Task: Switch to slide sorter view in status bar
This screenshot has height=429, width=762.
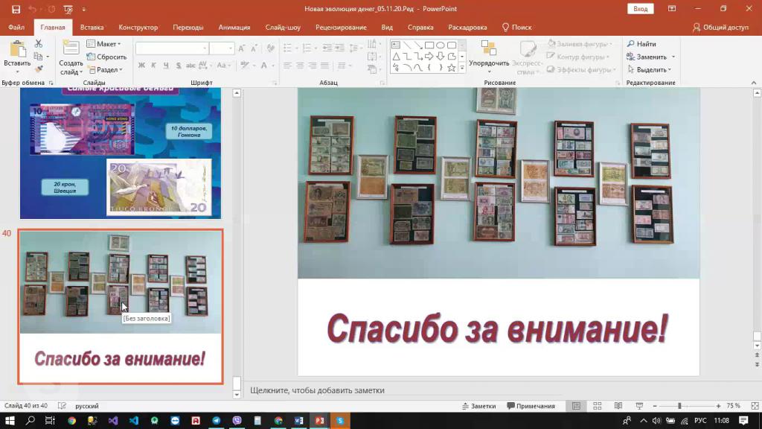Action: pyautogui.click(x=596, y=406)
